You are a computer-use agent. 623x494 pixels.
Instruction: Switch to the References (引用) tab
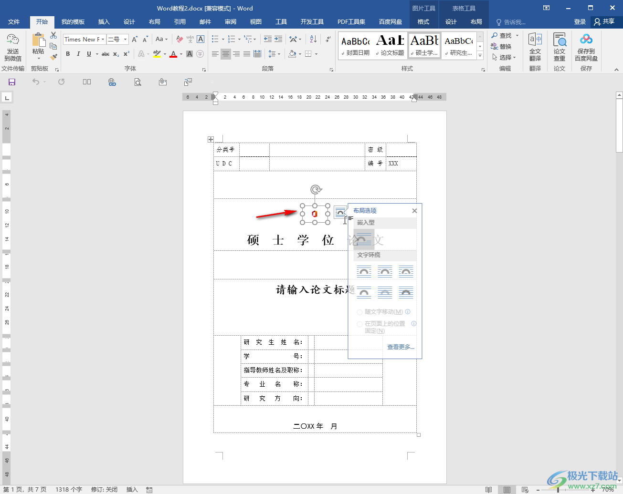180,22
